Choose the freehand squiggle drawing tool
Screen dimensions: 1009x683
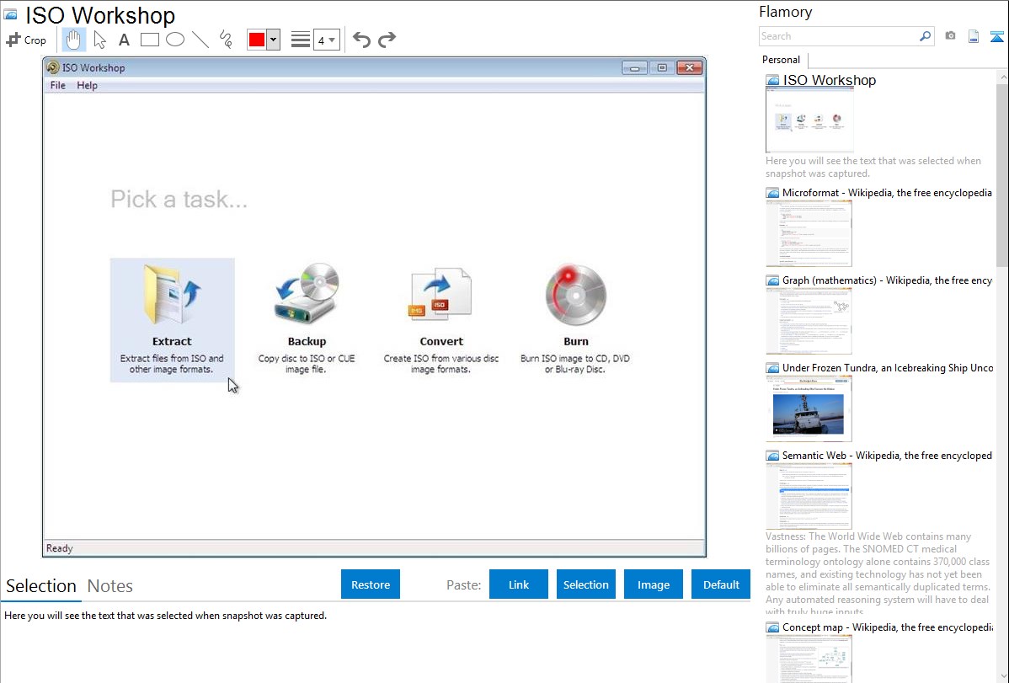click(x=226, y=40)
